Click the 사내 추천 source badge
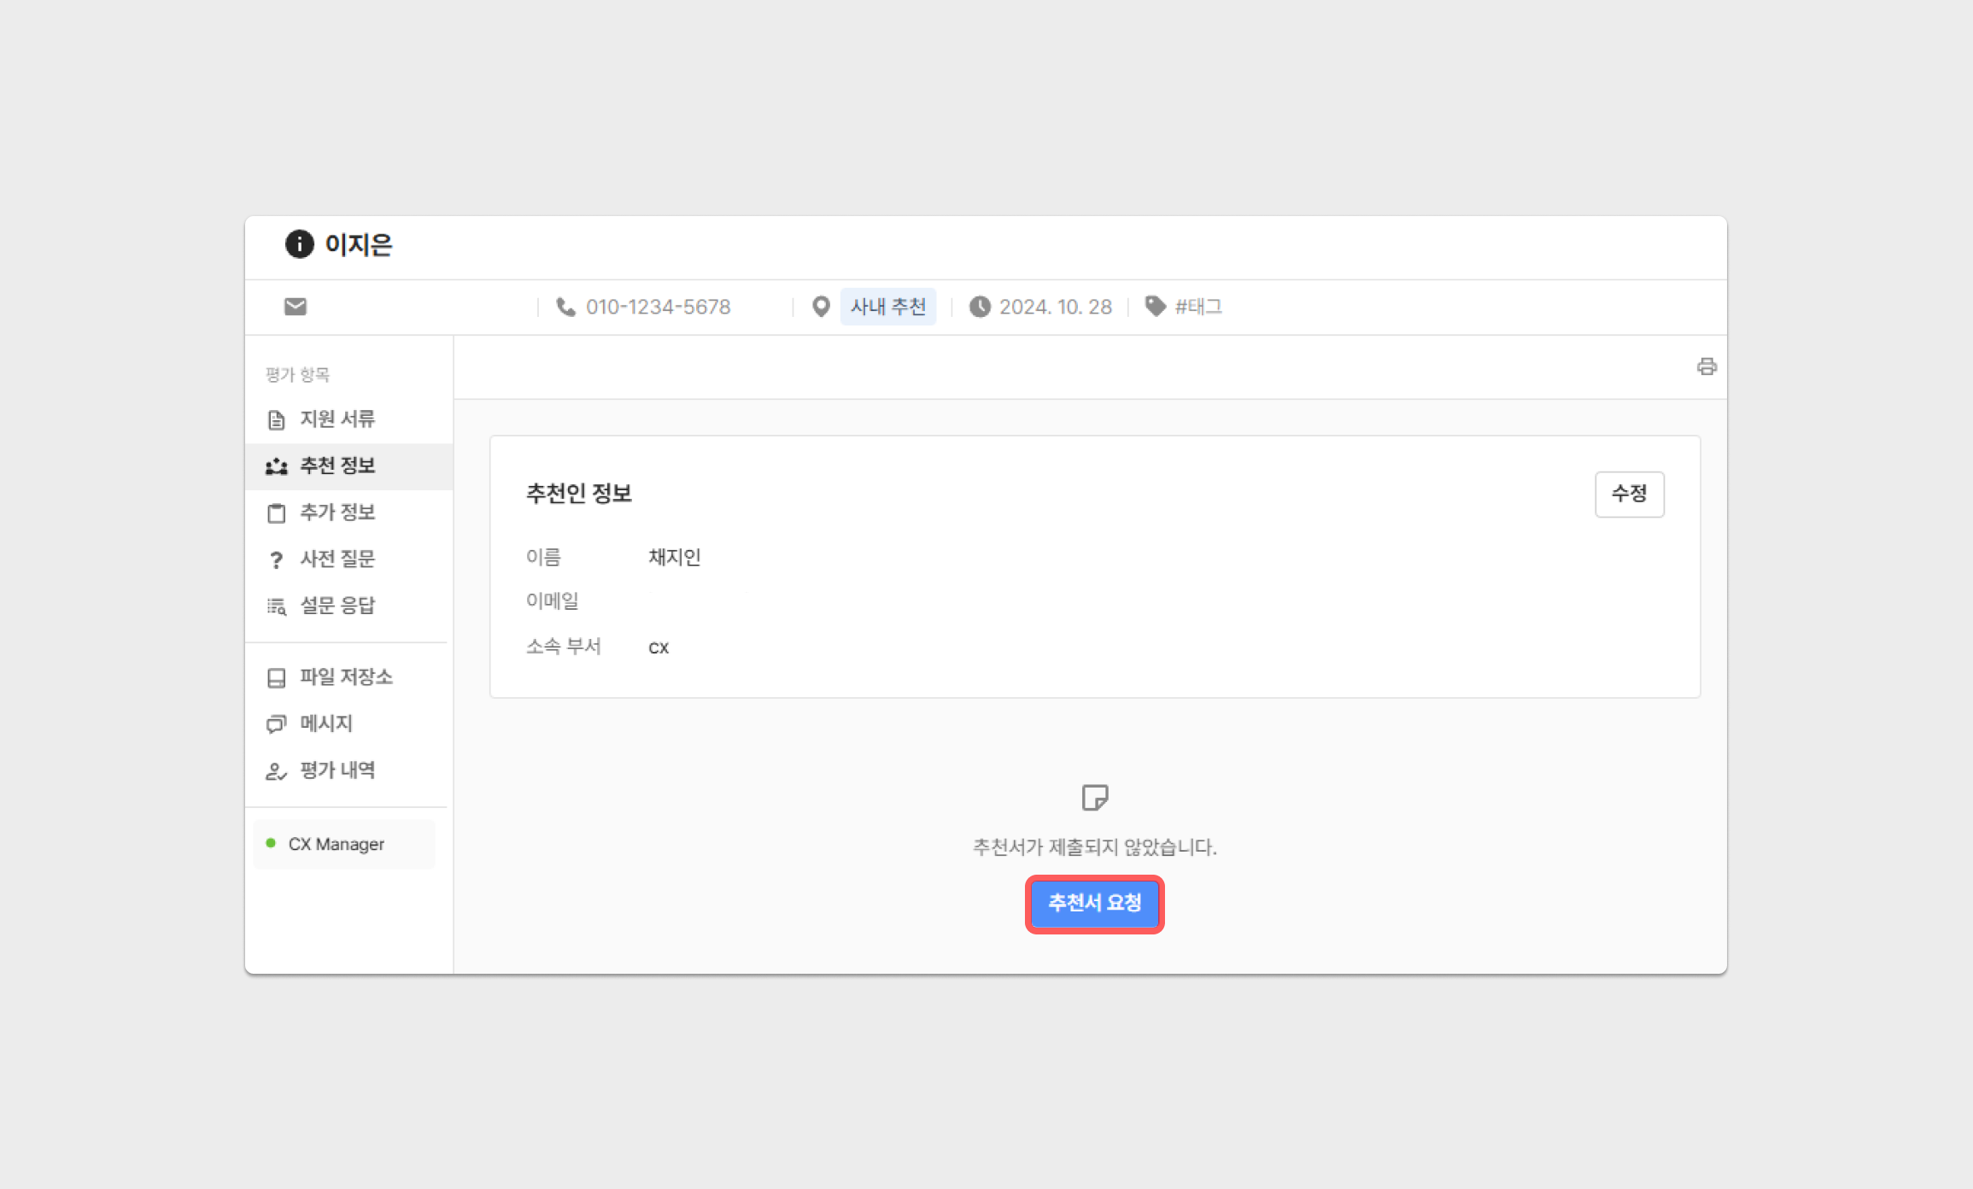Image resolution: width=1973 pixels, height=1189 pixels. [x=888, y=307]
